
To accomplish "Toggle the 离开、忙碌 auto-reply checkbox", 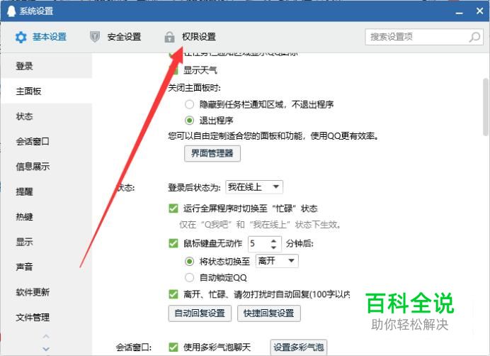I will (173, 294).
